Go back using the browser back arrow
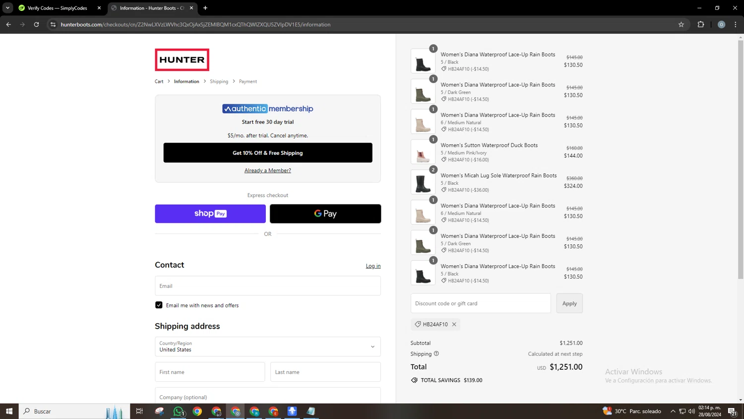This screenshot has height=419, width=744. click(8, 24)
